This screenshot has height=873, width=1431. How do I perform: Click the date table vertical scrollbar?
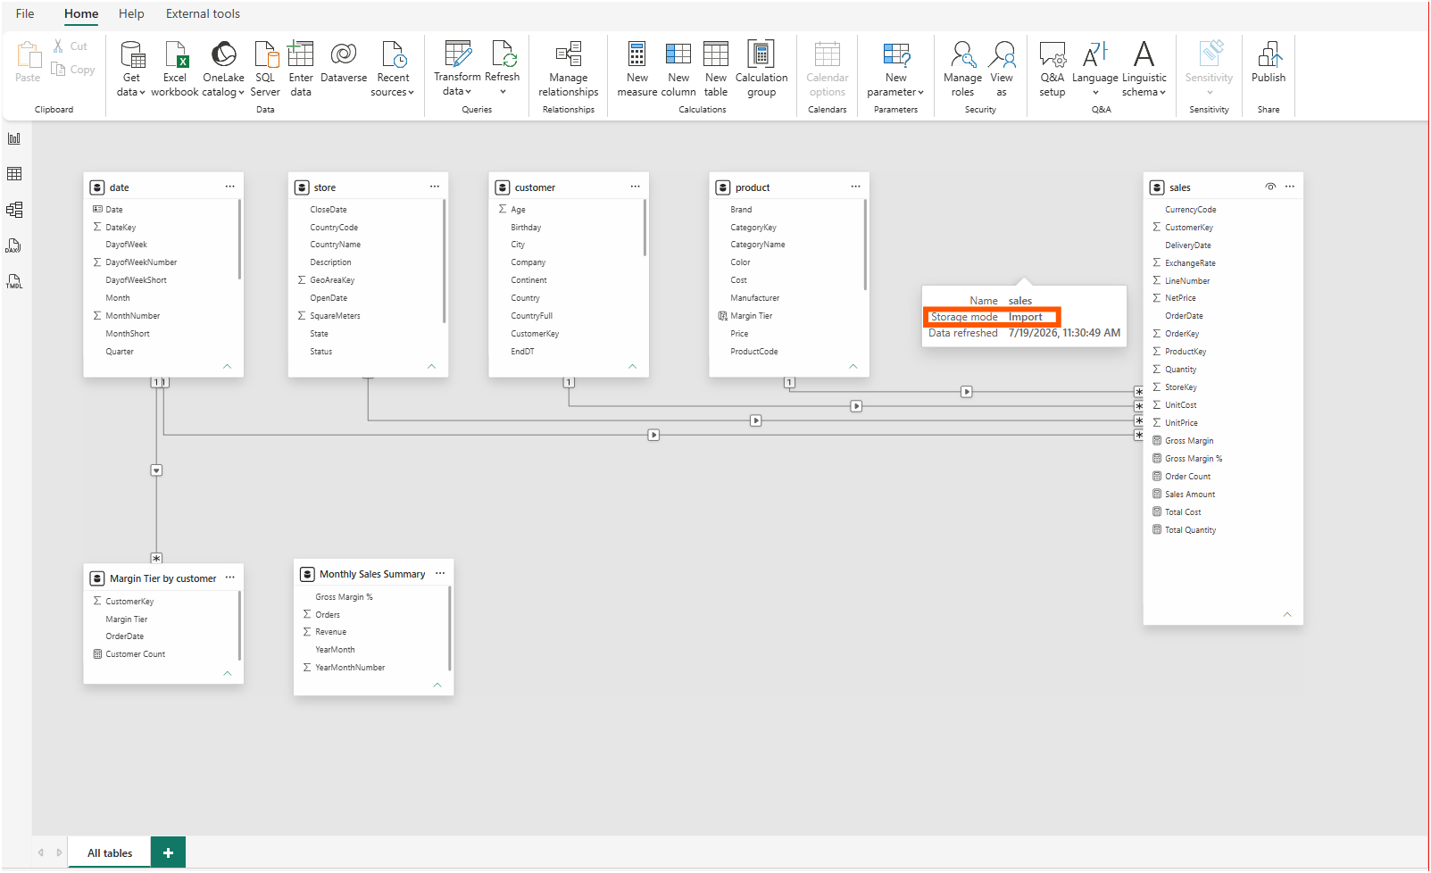pyautogui.click(x=239, y=239)
